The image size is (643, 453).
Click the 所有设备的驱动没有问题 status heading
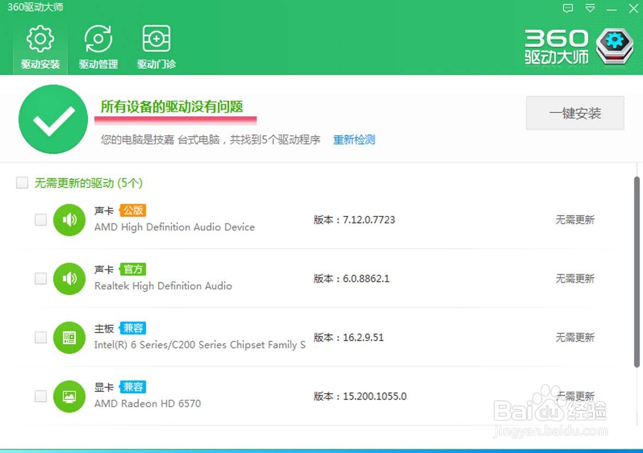[x=172, y=107]
